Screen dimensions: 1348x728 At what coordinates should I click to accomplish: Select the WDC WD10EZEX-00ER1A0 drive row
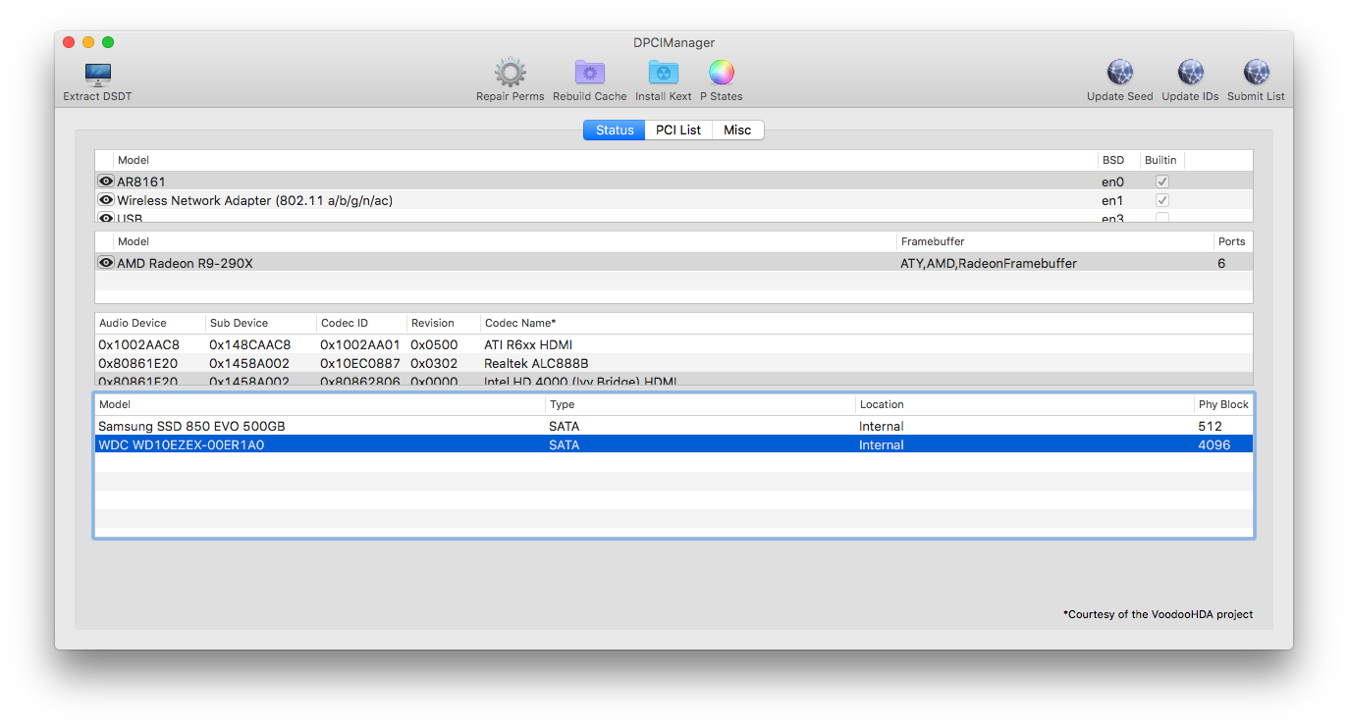[x=674, y=444]
